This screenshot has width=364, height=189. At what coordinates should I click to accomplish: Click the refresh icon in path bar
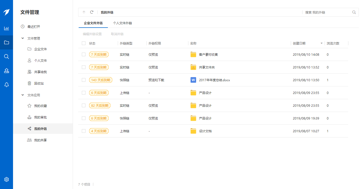click(x=92, y=12)
